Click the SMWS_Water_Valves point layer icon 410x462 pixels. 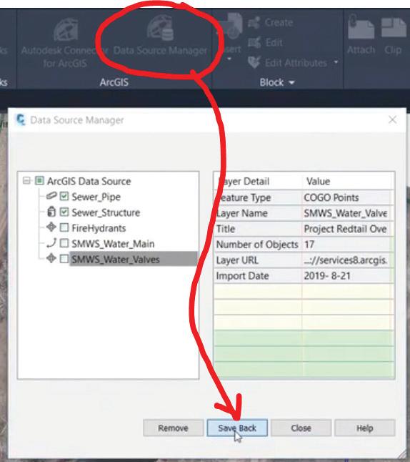click(51, 258)
